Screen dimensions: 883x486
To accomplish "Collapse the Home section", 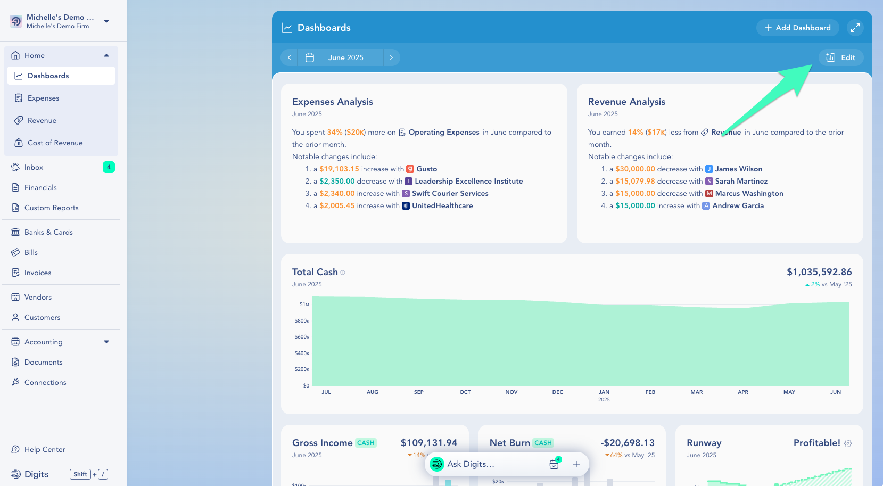I will pos(106,55).
